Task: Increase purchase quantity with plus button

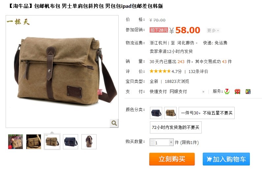Action: [171, 142]
